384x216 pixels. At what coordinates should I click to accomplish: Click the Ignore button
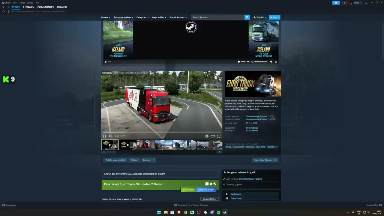pyautogui.click(x=146, y=160)
